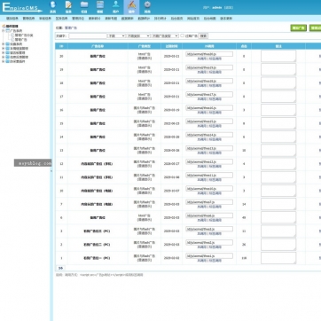Click the notes textarea in row ID 2
The image size is (321, 321).
coord(278,245)
